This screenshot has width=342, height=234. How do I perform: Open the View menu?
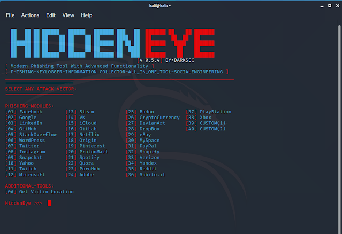[69, 15]
